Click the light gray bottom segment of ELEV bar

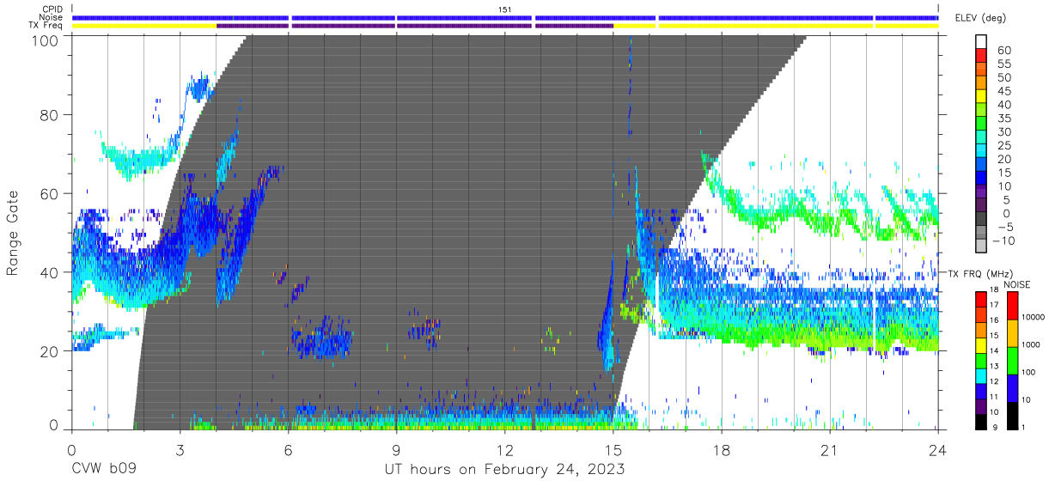[x=980, y=247]
